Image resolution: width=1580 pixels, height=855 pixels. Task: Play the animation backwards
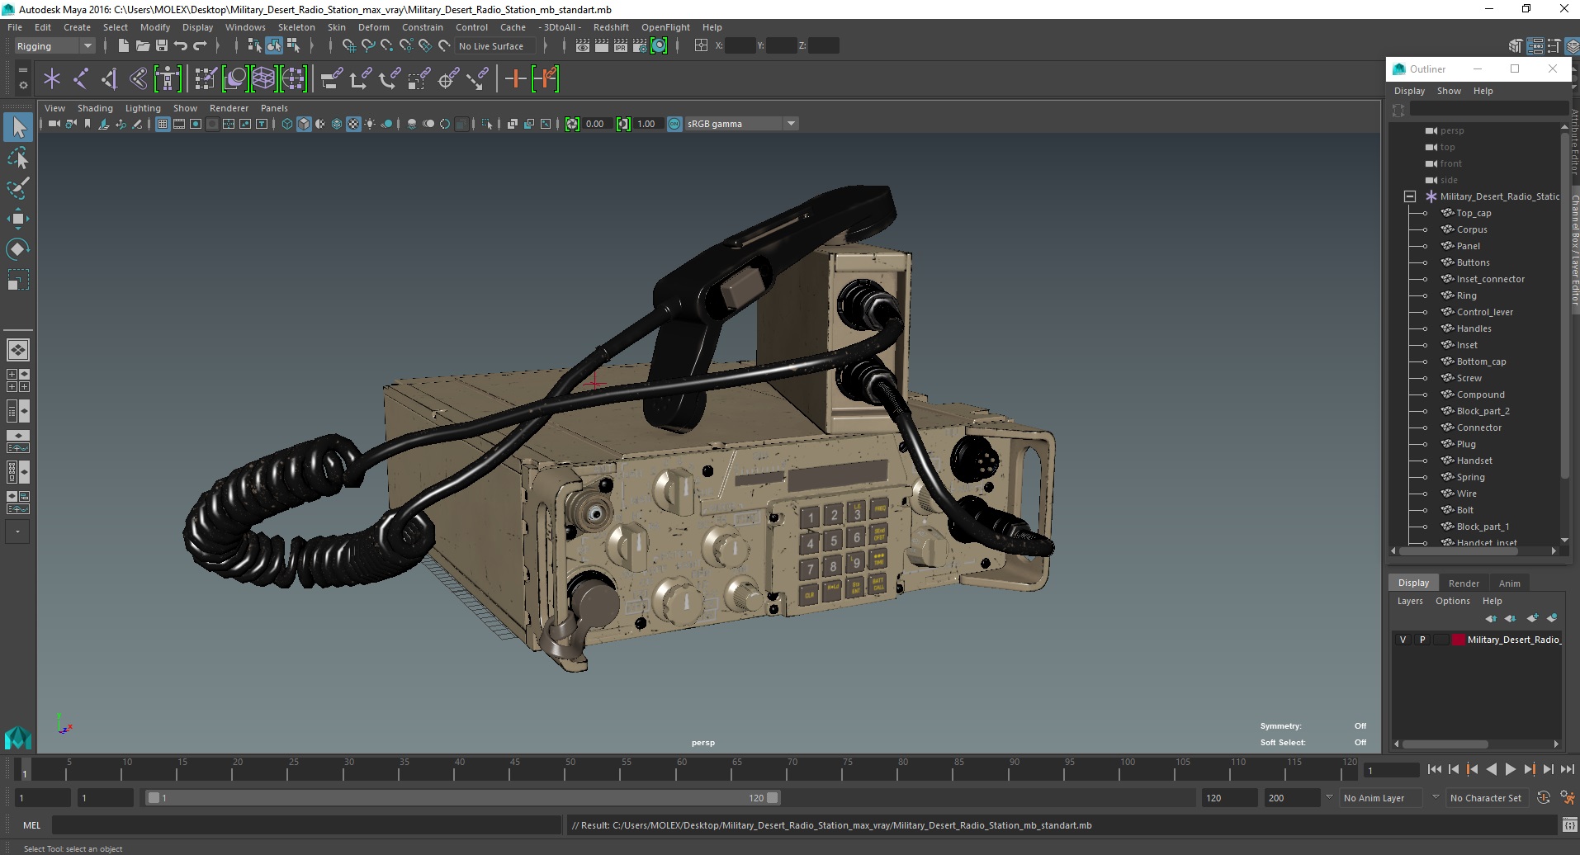1491,769
